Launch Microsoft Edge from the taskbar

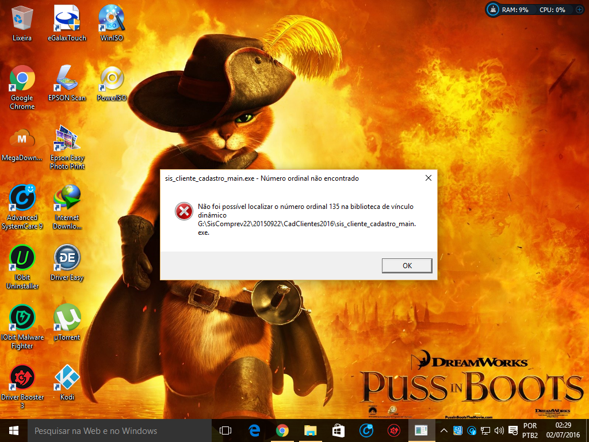254,430
